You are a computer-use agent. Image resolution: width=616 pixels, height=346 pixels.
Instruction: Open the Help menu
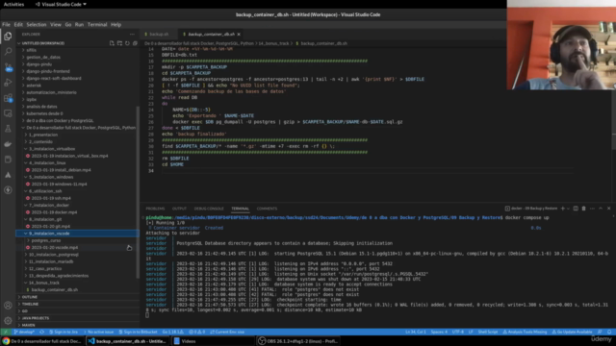click(x=115, y=24)
